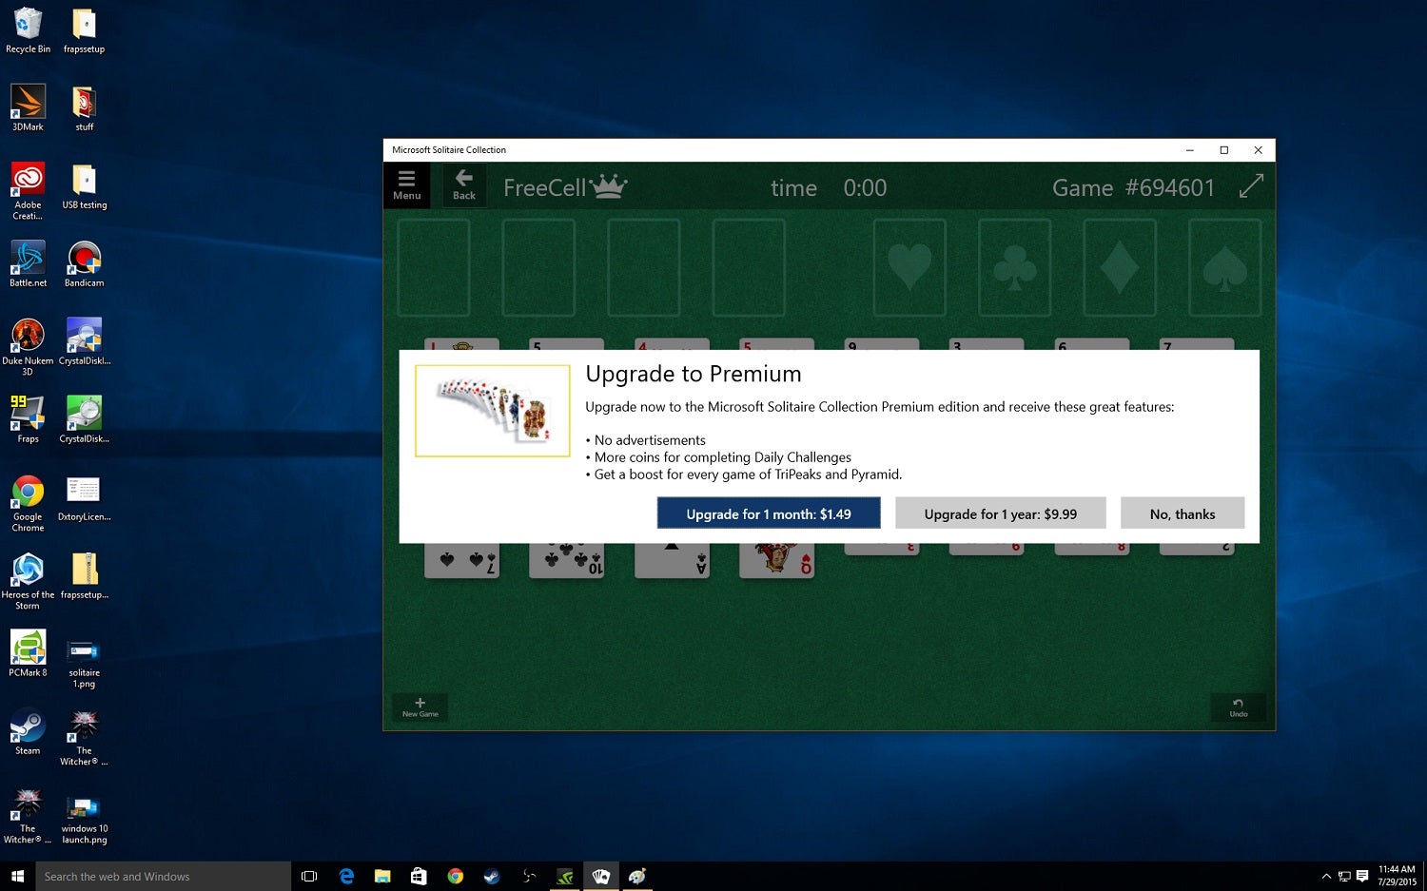Image resolution: width=1427 pixels, height=891 pixels.
Task: Launch Heroes of the Storm shortcut
Action: coord(28,580)
